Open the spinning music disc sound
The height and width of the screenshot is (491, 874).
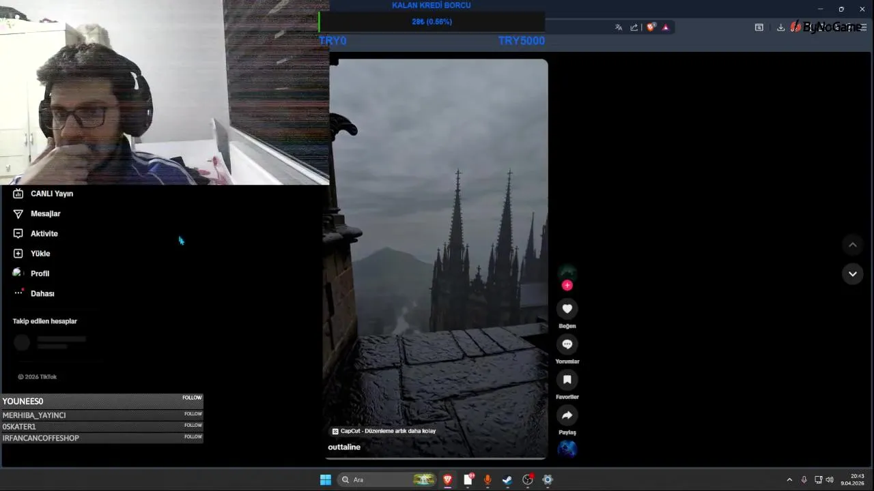point(567,448)
